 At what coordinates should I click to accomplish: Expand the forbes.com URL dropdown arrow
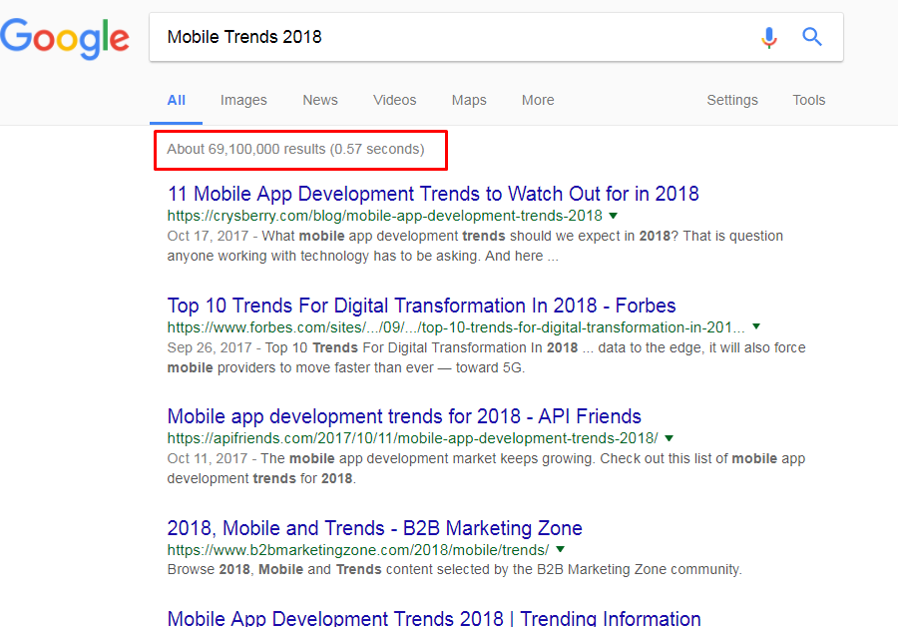[x=756, y=326]
